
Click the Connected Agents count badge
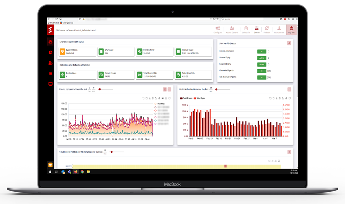(x=262, y=71)
